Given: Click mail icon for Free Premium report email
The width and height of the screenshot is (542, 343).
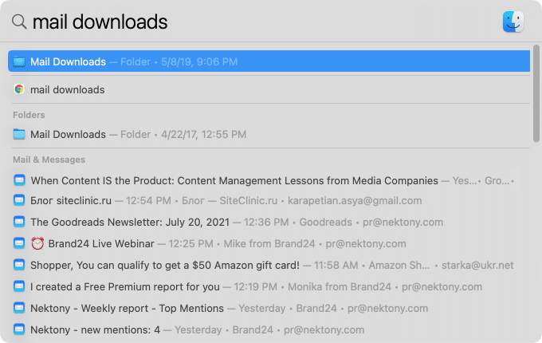Looking at the screenshot, I should tap(19, 286).
